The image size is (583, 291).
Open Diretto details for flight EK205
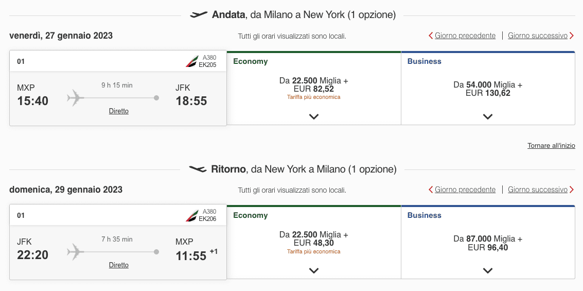(x=119, y=111)
